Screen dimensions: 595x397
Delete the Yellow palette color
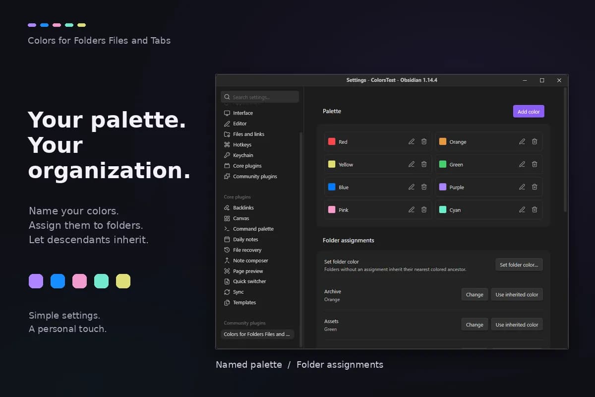click(x=424, y=164)
